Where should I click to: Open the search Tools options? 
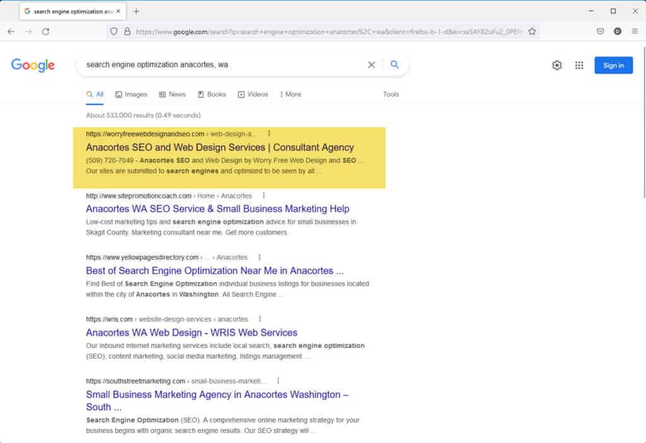tap(391, 95)
